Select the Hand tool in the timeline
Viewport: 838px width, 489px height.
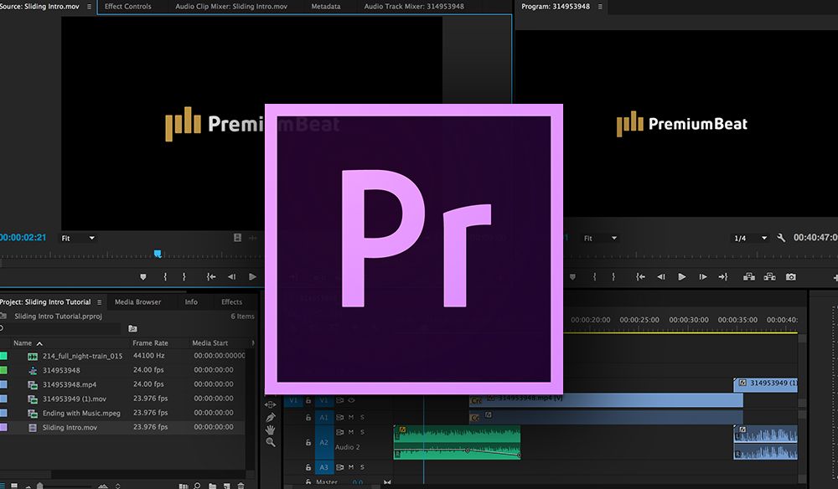coord(269,430)
